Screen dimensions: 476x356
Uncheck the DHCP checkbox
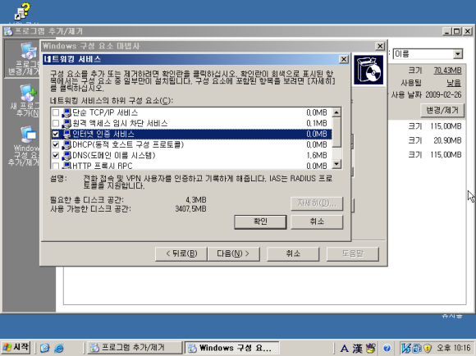56,144
